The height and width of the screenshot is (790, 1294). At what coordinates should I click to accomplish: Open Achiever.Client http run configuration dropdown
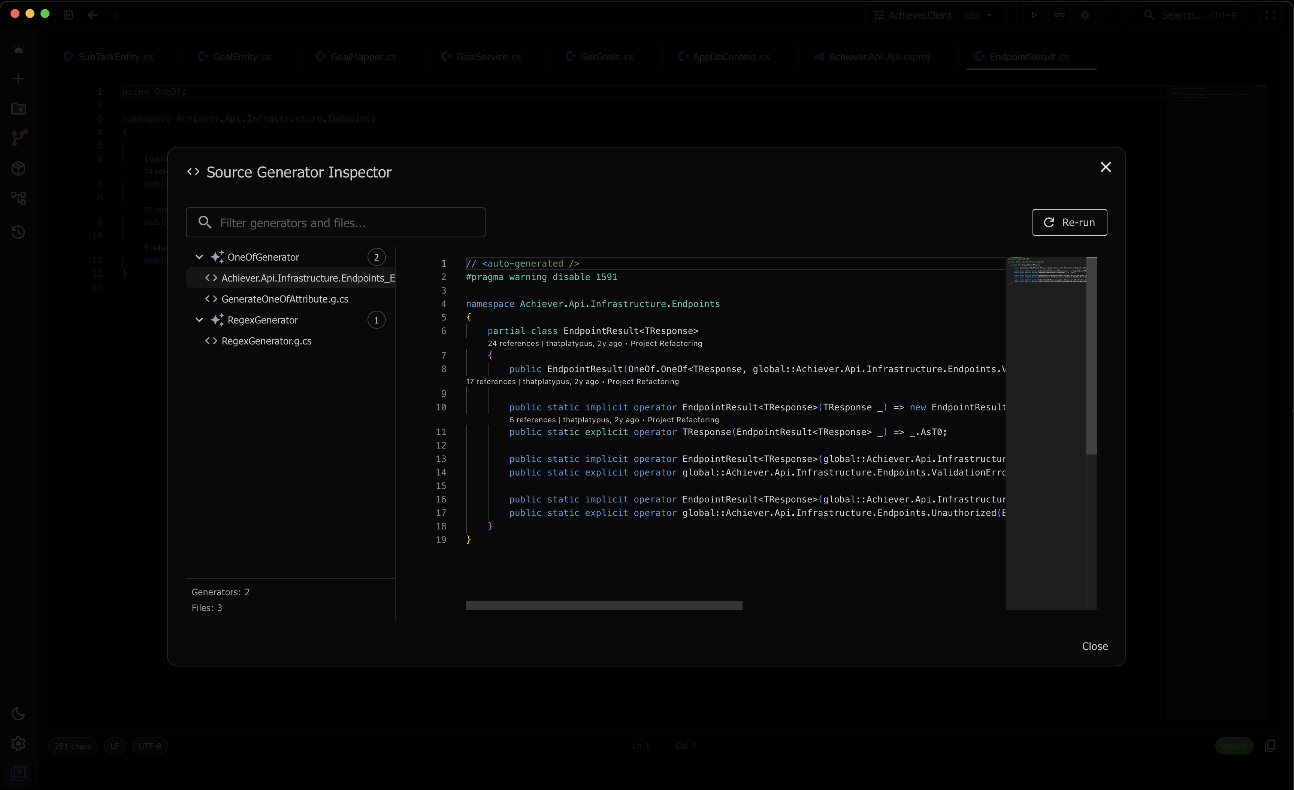(x=936, y=15)
